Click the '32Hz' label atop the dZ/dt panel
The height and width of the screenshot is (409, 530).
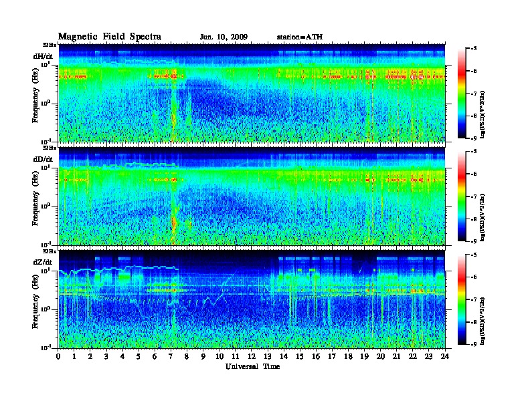pyautogui.click(x=49, y=251)
